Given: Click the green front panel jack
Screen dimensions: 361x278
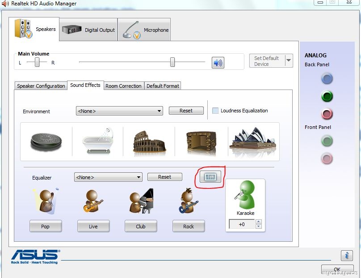Looking at the screenshot, I should click(327, 141).
